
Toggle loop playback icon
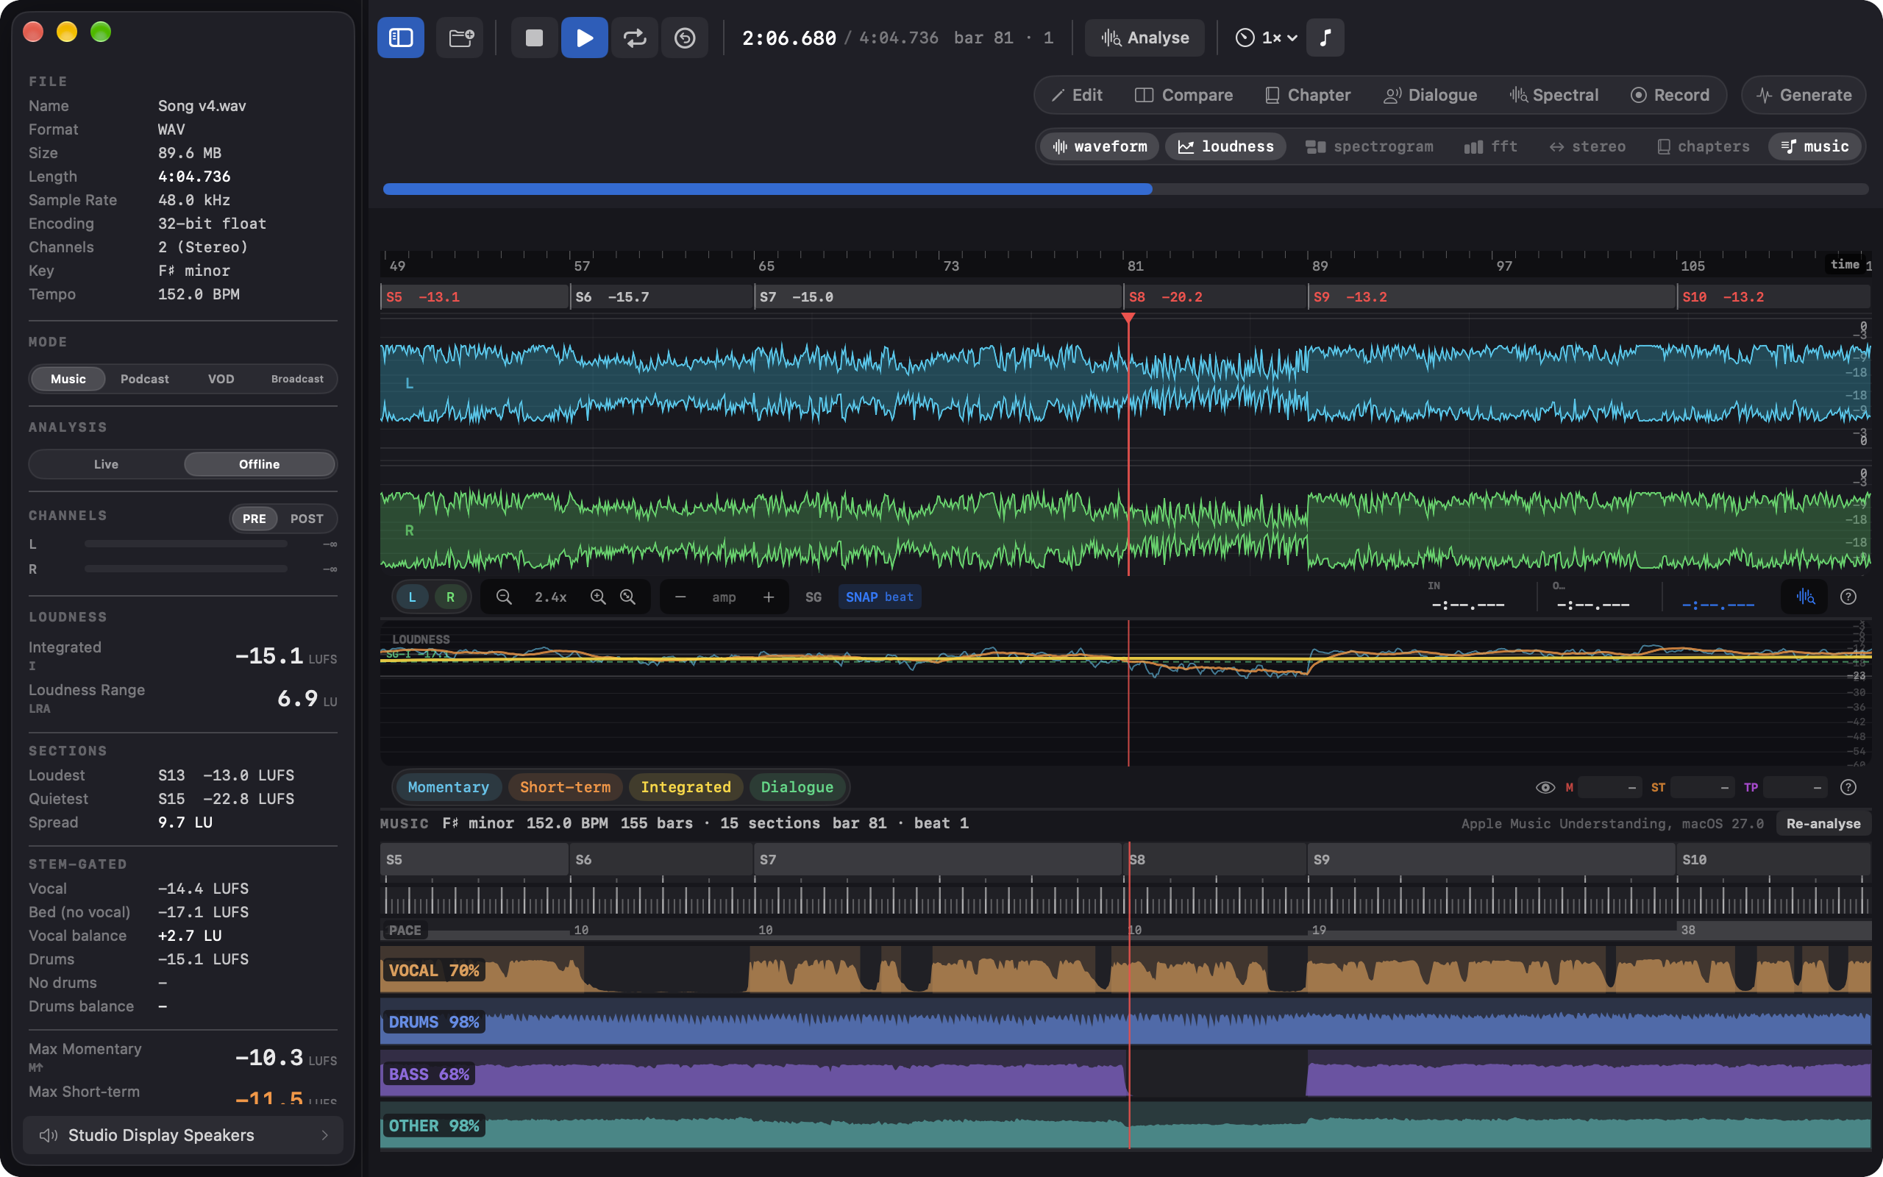pyautogui.click(x=635, y=38)
